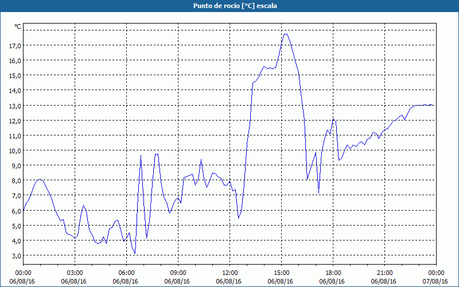Select the 3,0 axis value
This screenshot has width=459, height=287.
point(16,256)
